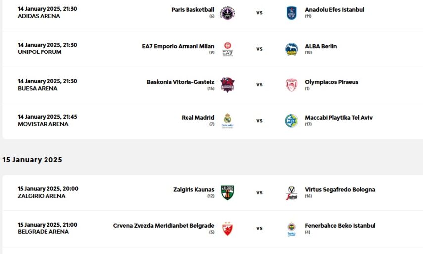Click the Olympiacos Piraeus logo
Viewport: 423px width, 254px height.
(x=291, y=85)
